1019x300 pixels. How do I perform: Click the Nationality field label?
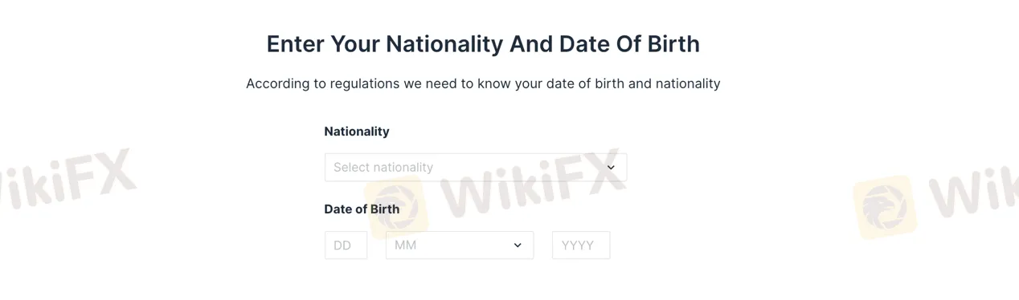tap(357, 132)
